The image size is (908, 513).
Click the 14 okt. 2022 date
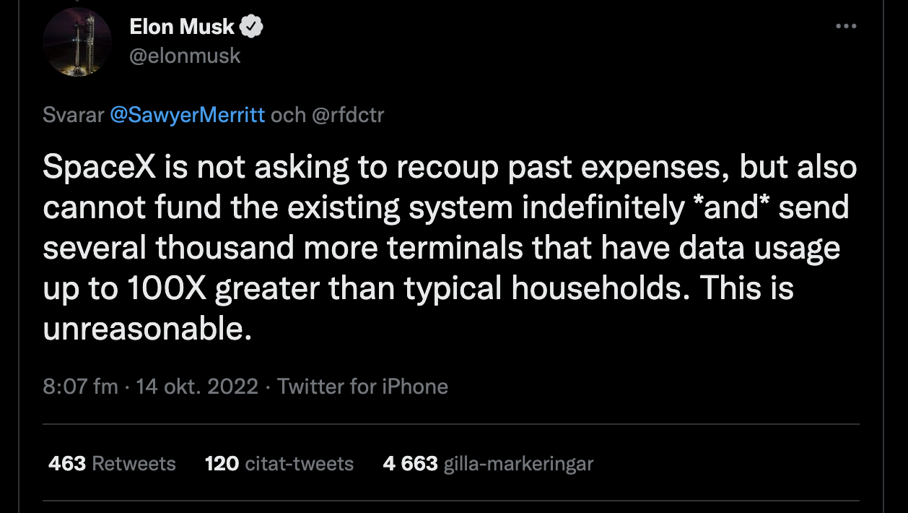(x=197, y=387)
